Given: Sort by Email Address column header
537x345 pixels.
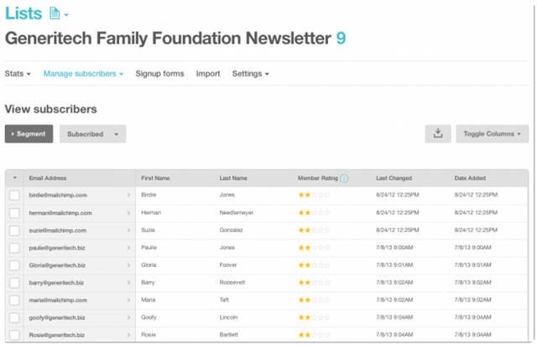Looking at the screenshot, I should click(x=48, y=178).
